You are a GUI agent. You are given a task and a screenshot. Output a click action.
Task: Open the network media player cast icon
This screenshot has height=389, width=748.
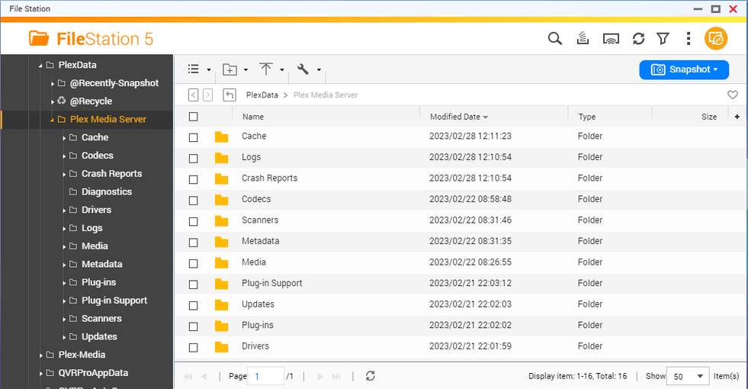click(611, 39)
